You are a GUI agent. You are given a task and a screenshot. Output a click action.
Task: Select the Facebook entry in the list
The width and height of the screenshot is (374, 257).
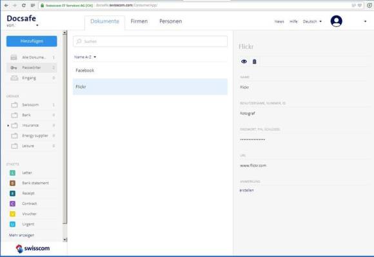150,70
